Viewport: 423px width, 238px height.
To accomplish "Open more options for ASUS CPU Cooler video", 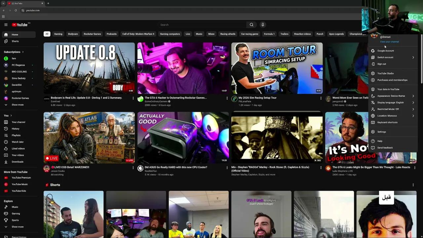I will [x=227, y=168].
